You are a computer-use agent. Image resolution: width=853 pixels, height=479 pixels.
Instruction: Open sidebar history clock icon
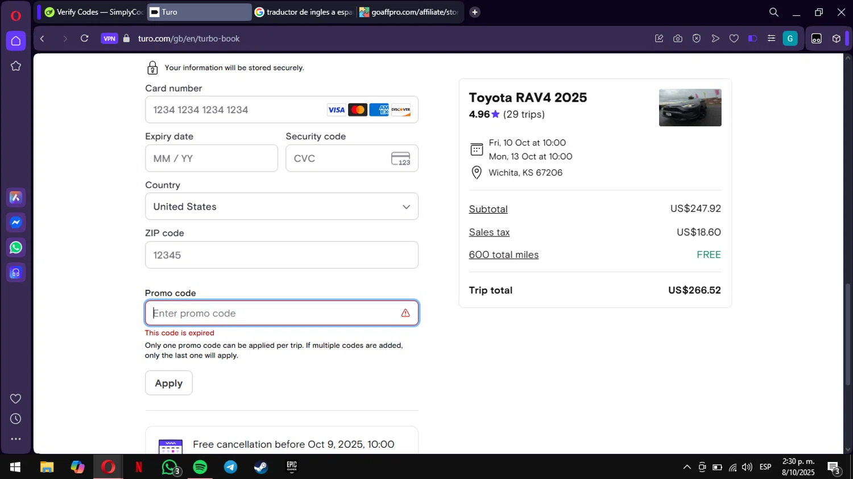(16, 419)
